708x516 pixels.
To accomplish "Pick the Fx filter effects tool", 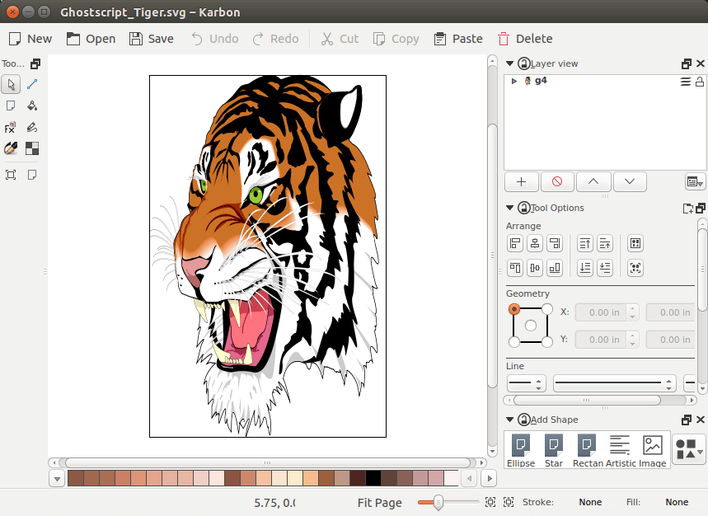I will 11,128.
